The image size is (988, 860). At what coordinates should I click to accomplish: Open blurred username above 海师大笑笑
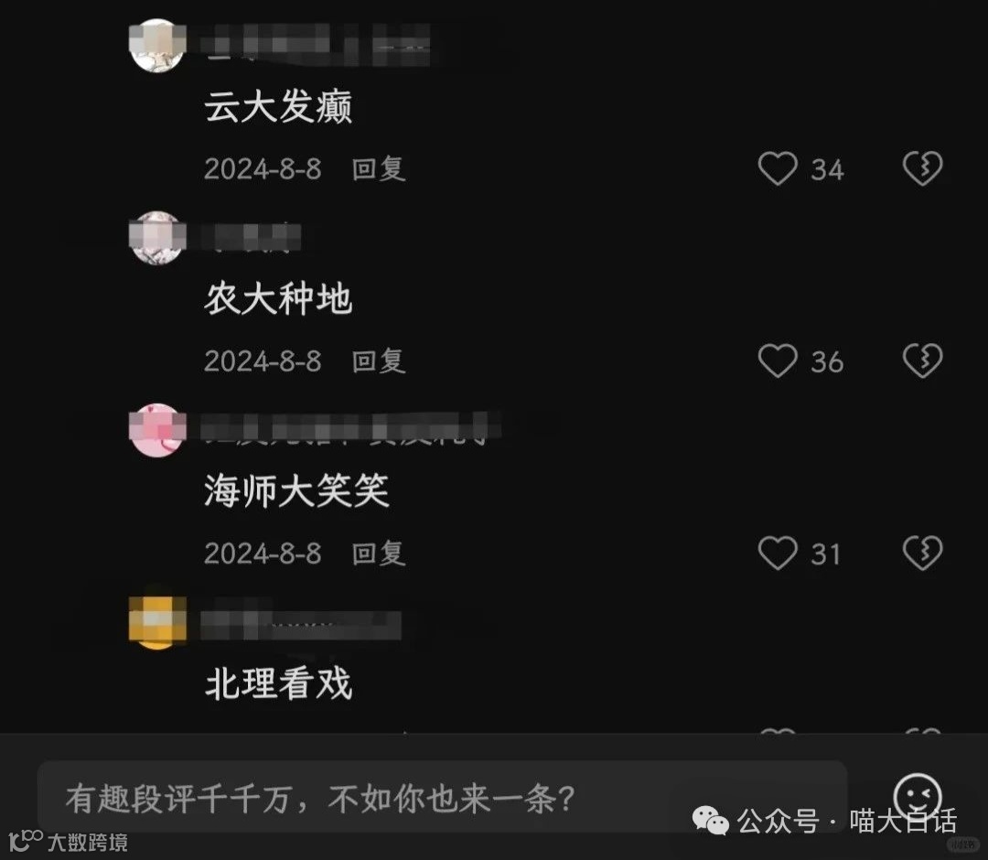pyautogui.click(x=351, y=428)
